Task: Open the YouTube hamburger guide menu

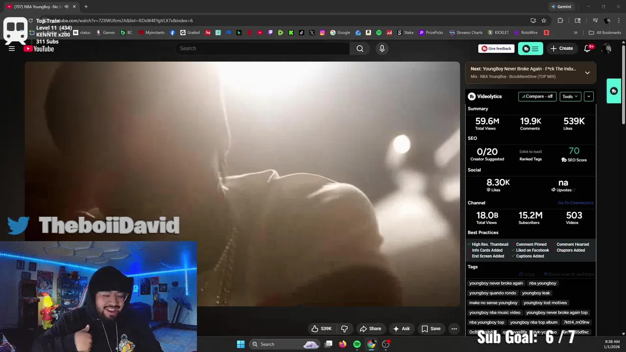Action: pyautogui.click(x=12, y=48)
